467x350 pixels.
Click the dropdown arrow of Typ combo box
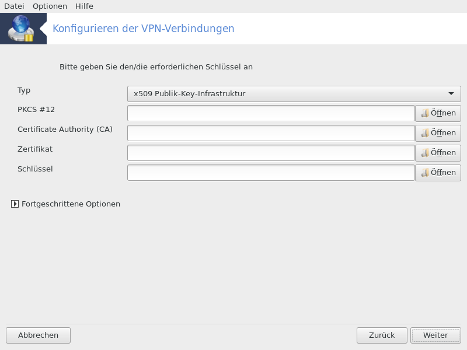coord(451,94)
